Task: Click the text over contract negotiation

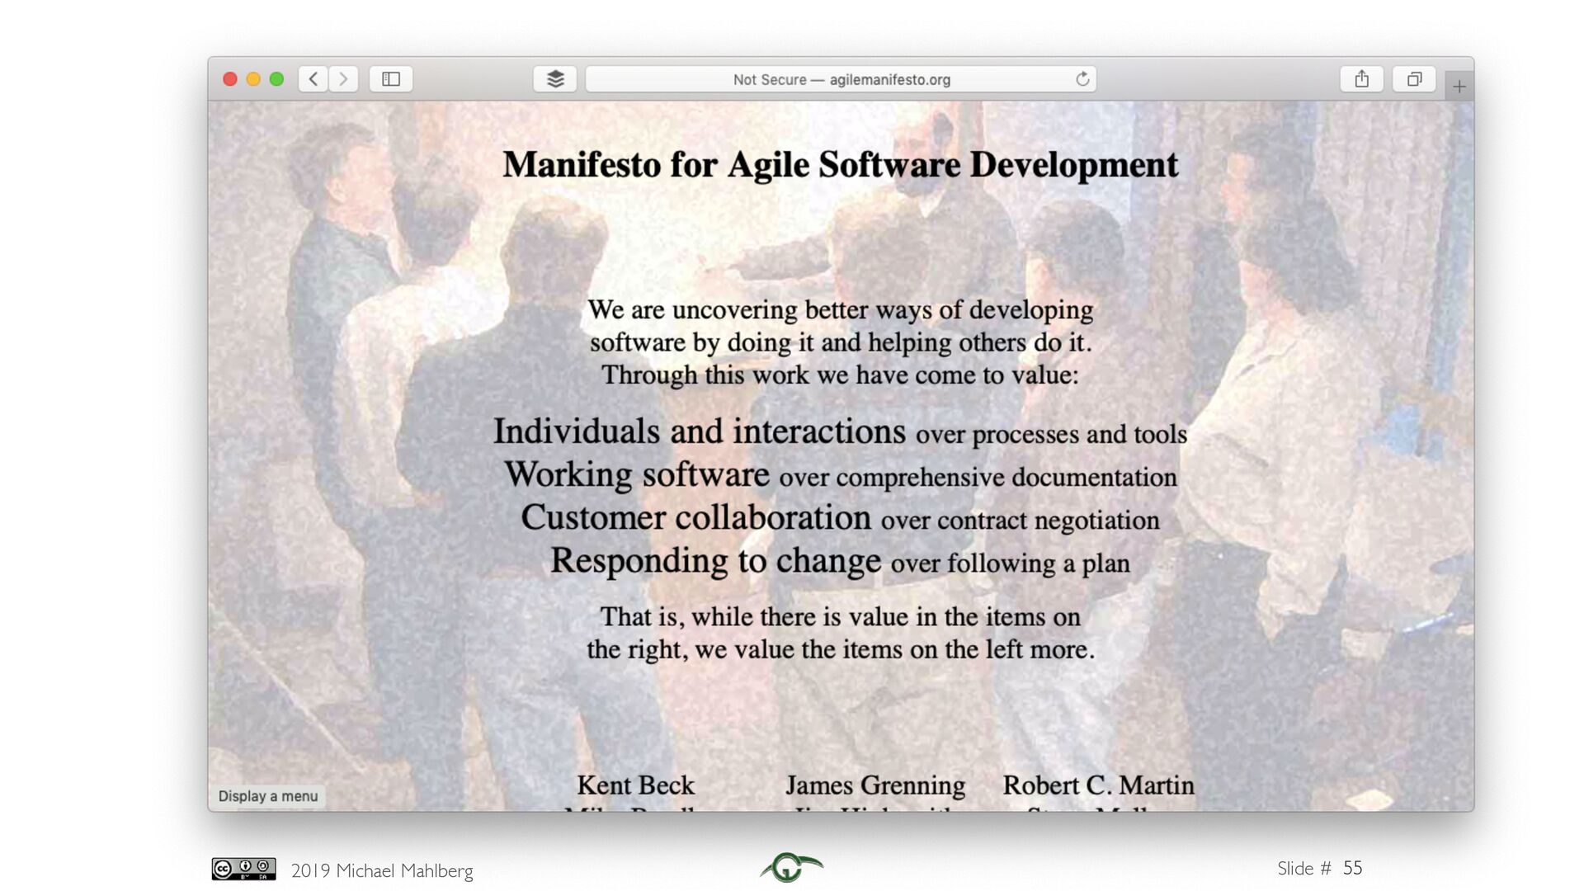Action: 1020,521
